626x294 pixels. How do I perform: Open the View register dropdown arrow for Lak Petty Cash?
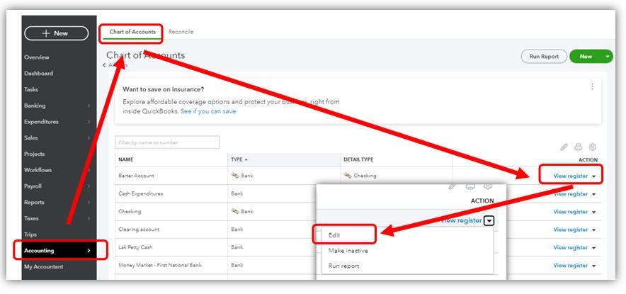tap(594, 248)
